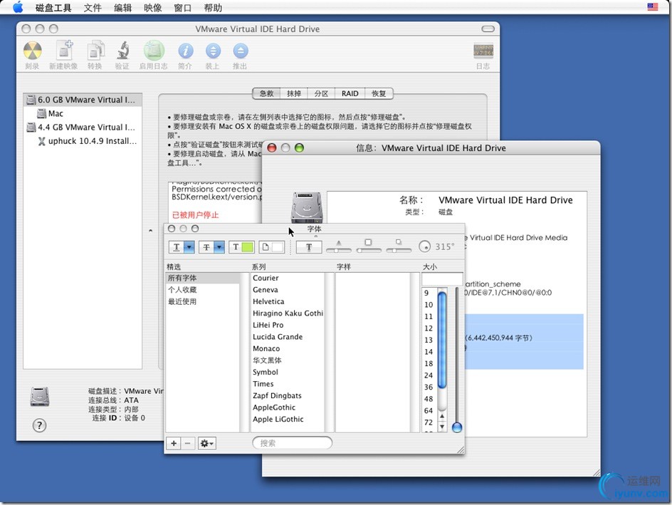This screenshot has width=672, height=505.
Task: Click the font size input field
Action: pyautogui.click(x=442, y=278)
